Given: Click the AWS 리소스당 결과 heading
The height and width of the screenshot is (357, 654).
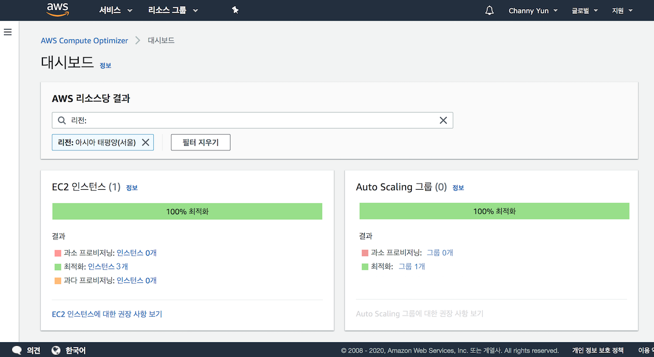Looking at the screenshot, I should (91, 99).
